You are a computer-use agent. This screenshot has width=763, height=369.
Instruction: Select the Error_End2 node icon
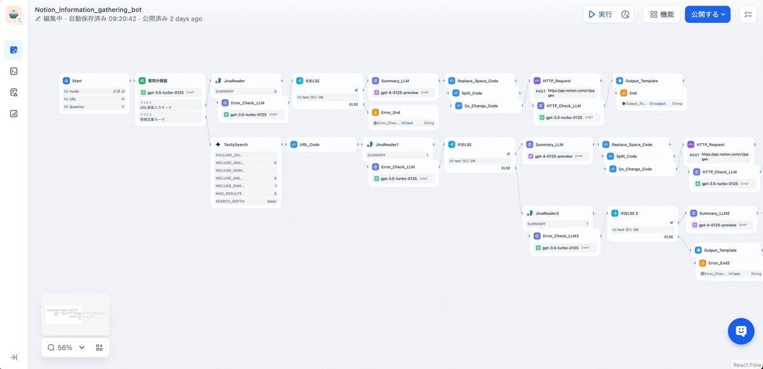(703, 263)
